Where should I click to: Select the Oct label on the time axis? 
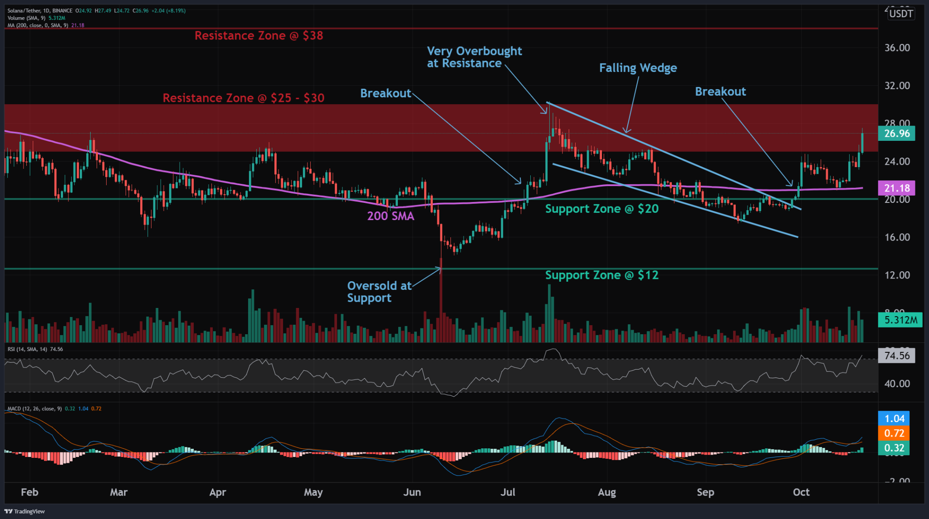tap(801, 492)
